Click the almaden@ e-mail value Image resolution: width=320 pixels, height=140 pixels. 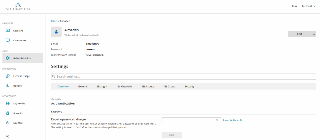[x=92, y=44]
